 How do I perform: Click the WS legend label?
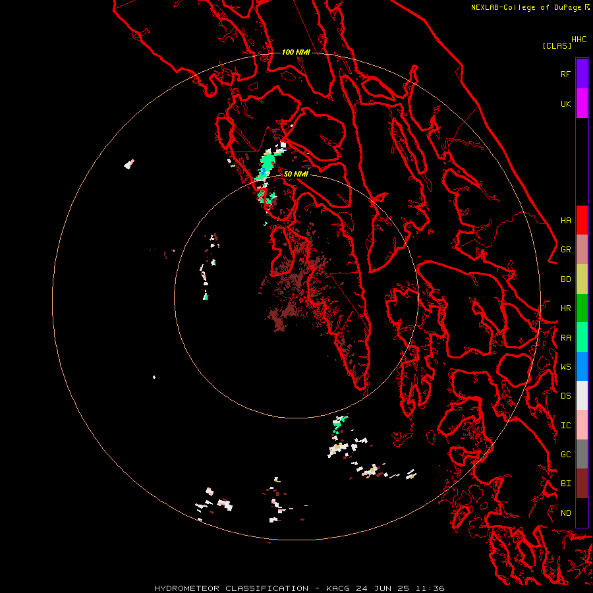click(x=565, y=367)
